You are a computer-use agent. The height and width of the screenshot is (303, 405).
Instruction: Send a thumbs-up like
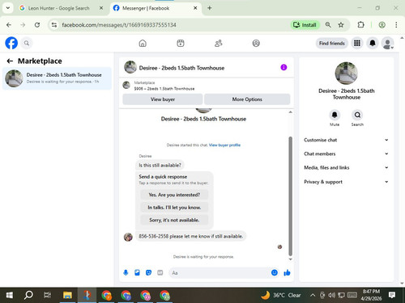pyautogui.click(x=287, y=273)
